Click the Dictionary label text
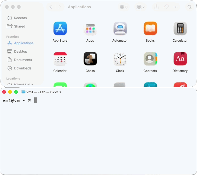The height and width of the screenshot is (175, 197). pos(180,71)
